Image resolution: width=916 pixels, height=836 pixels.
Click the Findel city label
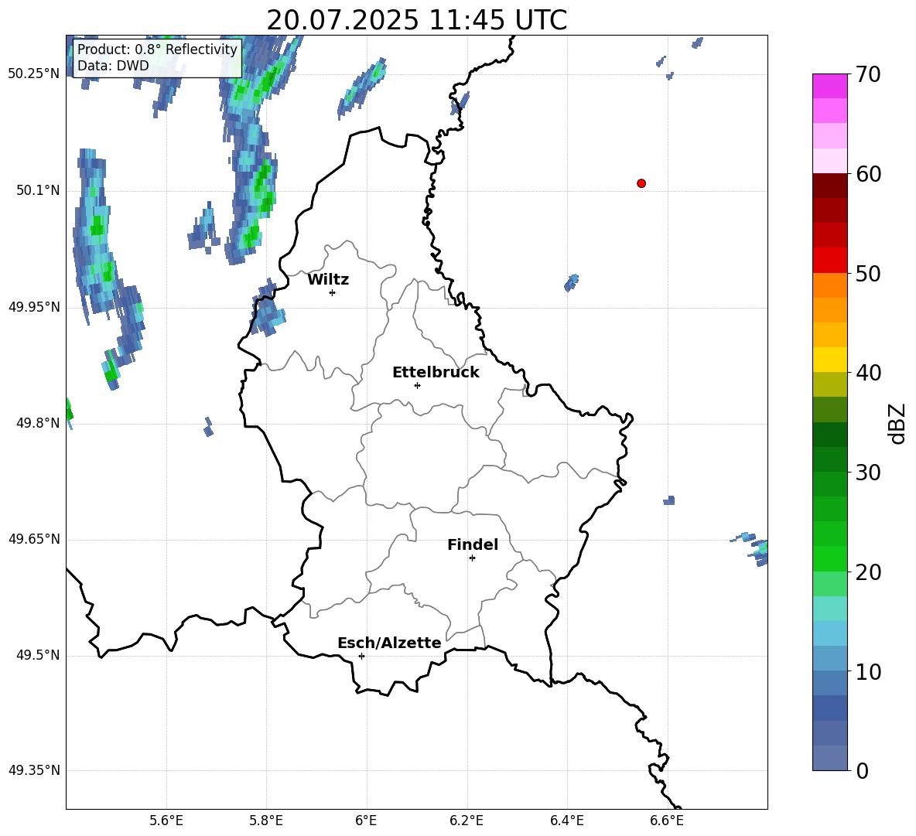click(473, 544)
